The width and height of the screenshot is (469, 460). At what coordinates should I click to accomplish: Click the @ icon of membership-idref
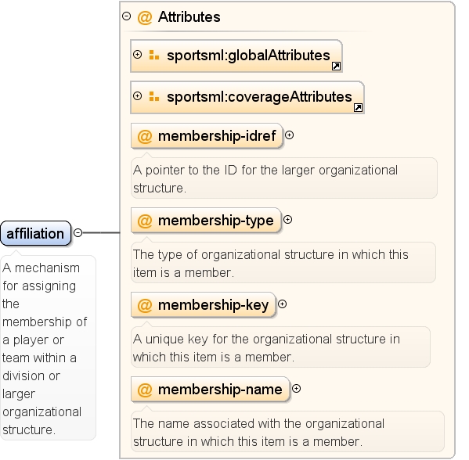(145, 137)
